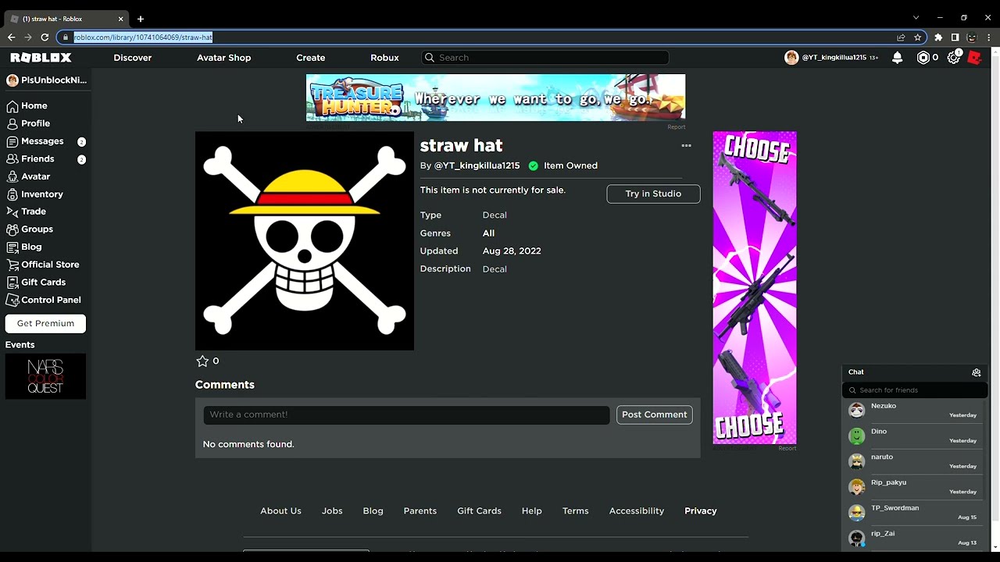Screen dimensions: 1000x562
Task: Open the Robux menu item
Action: pos(384,58)
